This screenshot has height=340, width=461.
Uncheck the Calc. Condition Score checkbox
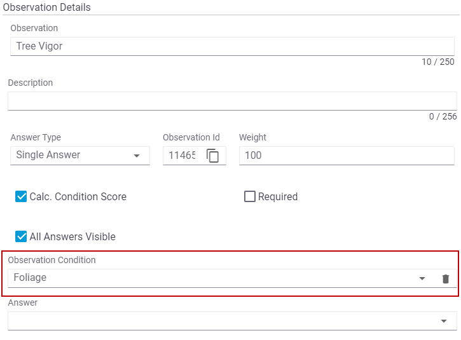tap(21, 196)
